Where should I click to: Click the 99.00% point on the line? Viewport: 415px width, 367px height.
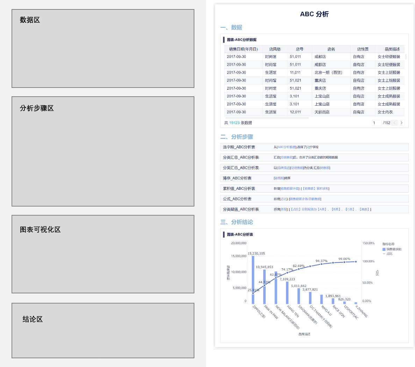coord(344,262)
